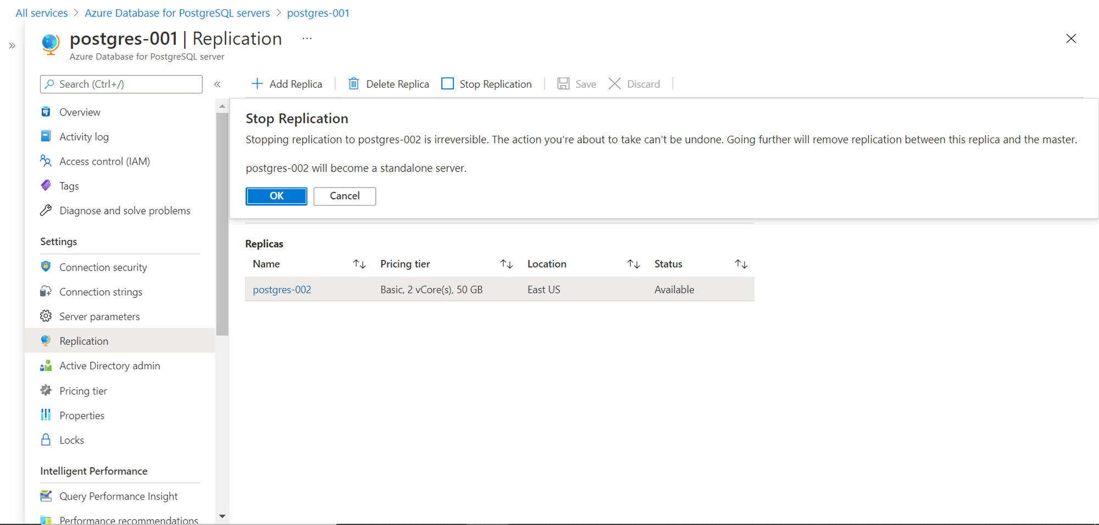Expand the portal menu with double right chevron
The image size is (1099, 525).
pyautogui.click(x=12, y=46)
